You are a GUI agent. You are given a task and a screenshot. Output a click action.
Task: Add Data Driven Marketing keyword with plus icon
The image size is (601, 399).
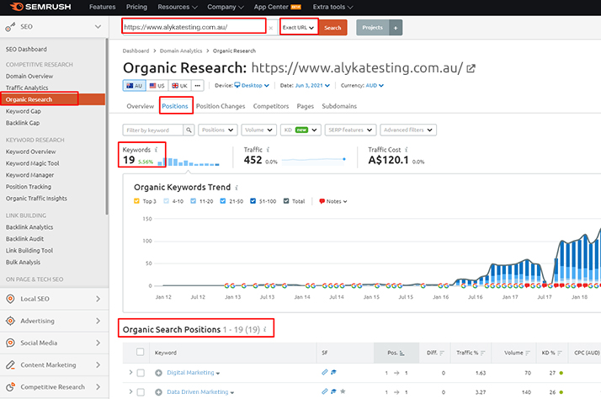point(158,392)
